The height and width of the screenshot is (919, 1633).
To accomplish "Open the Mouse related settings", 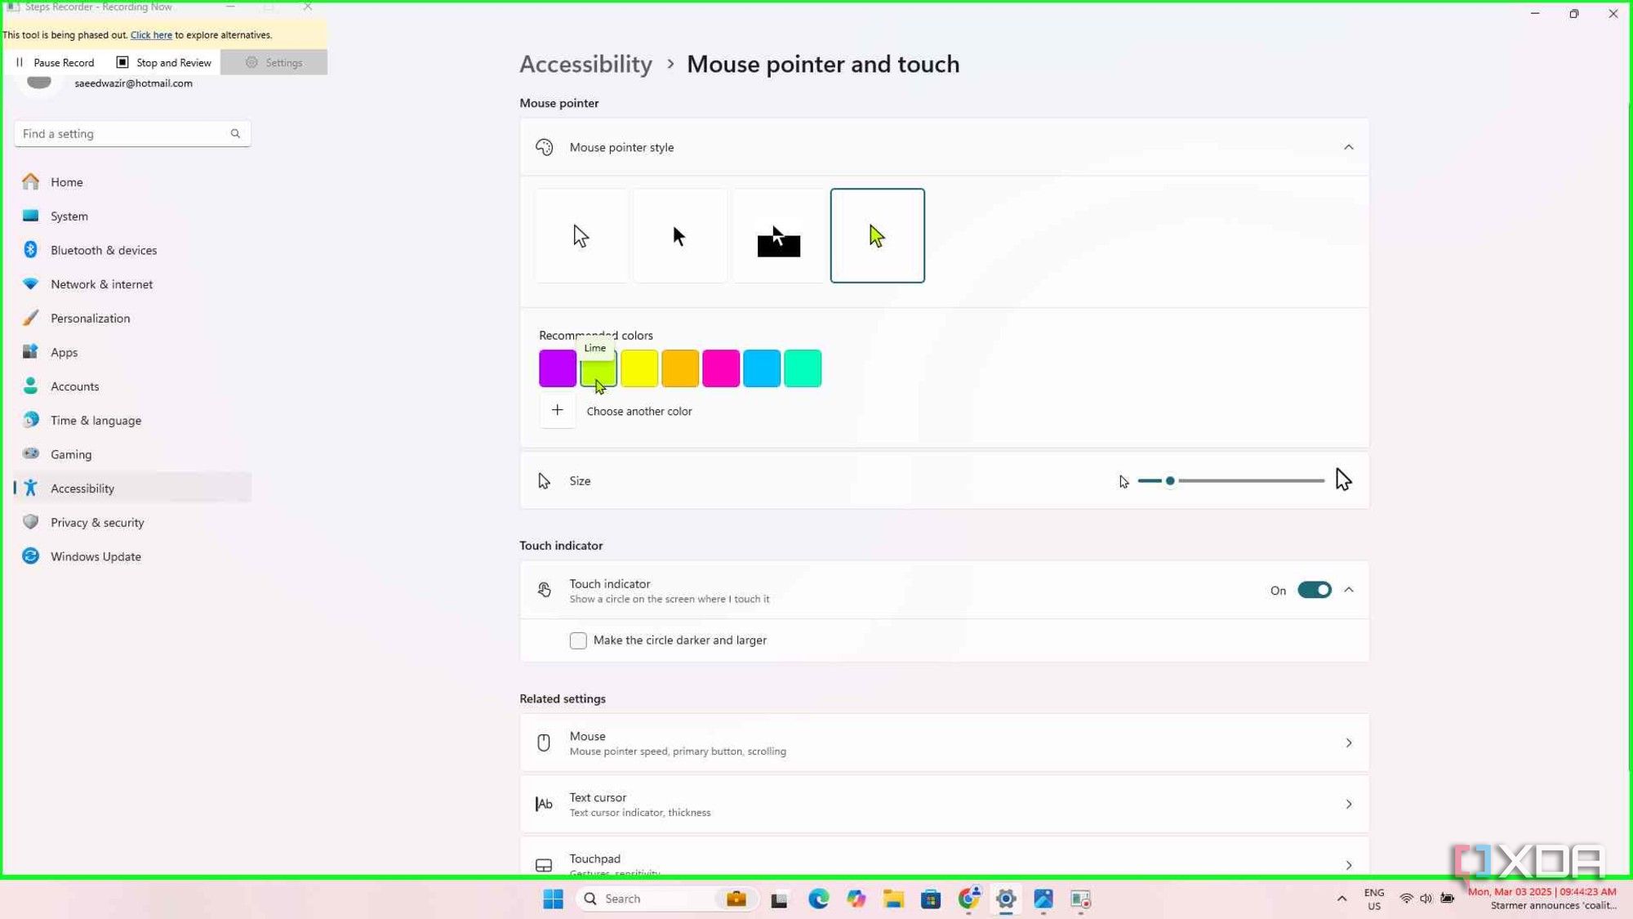I will (x=944, y=743).
